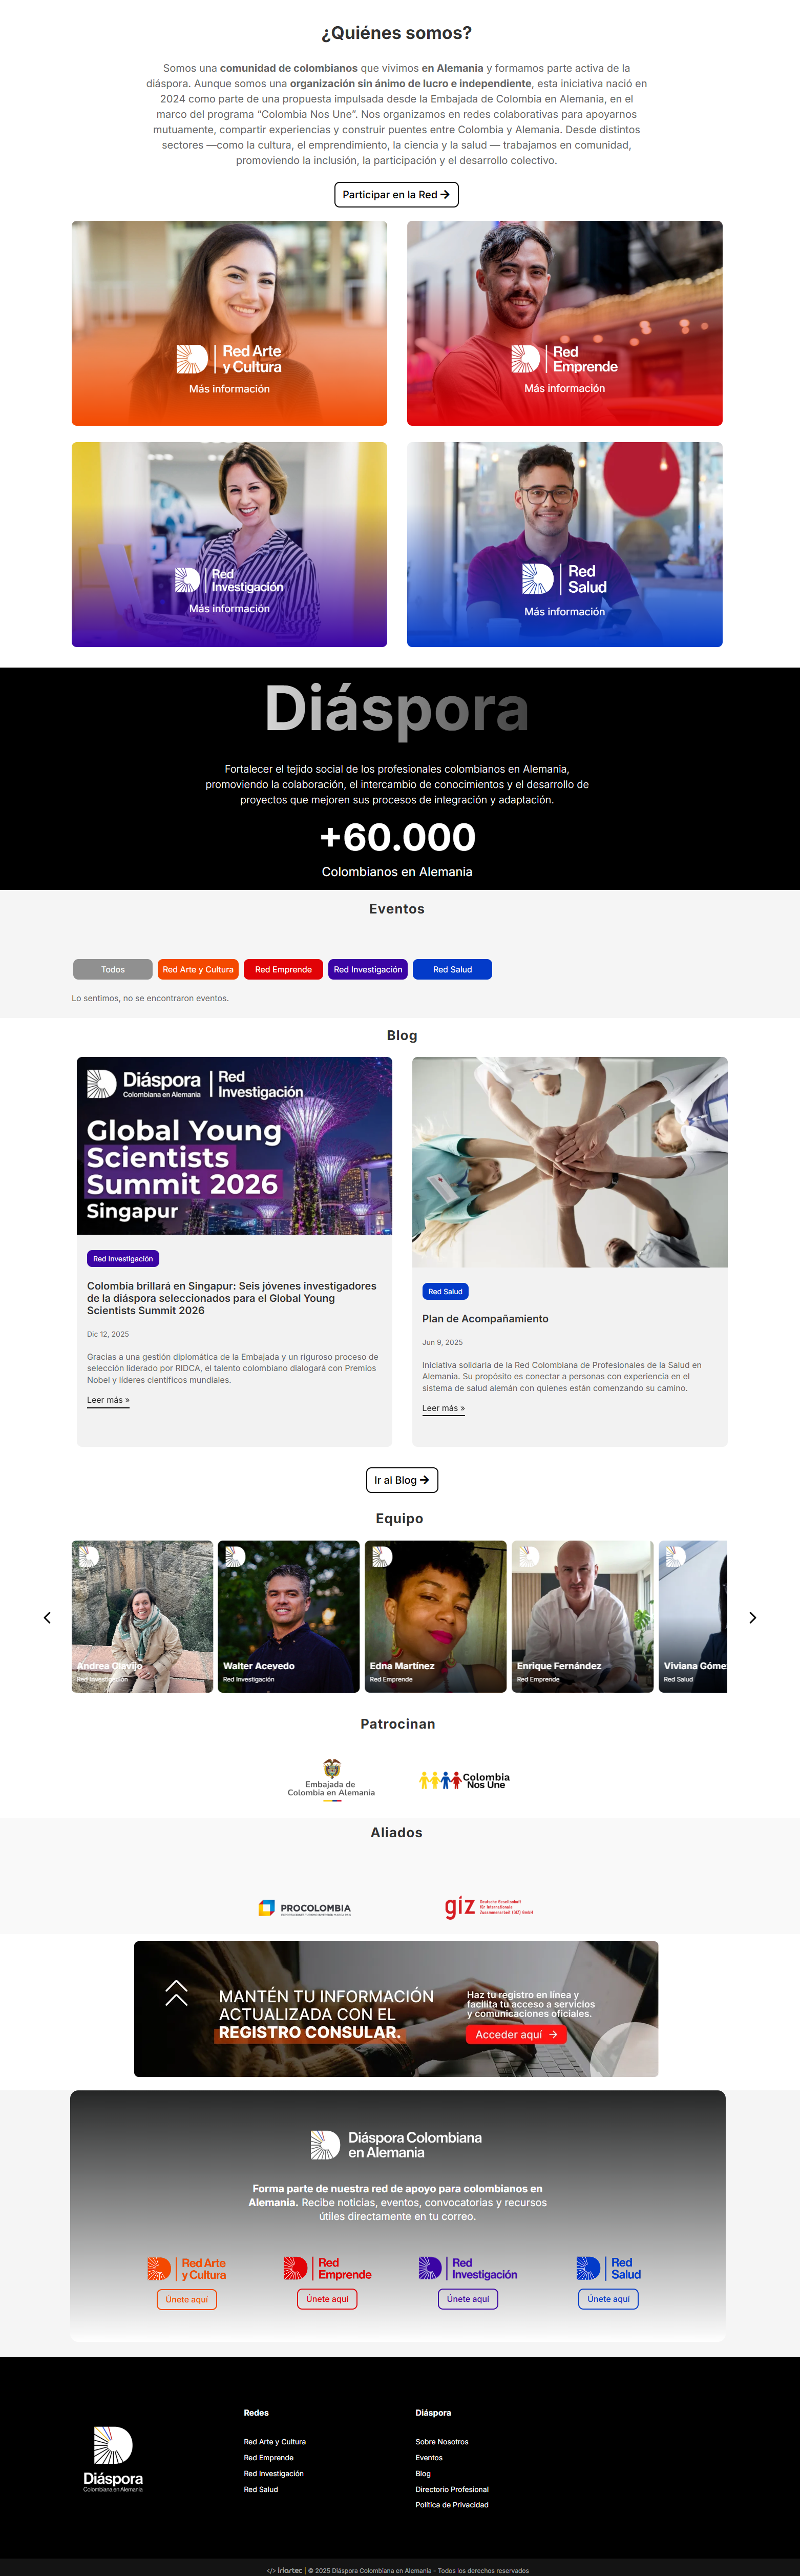Viewport: 800px width, 2576px height.
Task: Click the 'Participar en la Red' button
Action: (x=396, y=194)
